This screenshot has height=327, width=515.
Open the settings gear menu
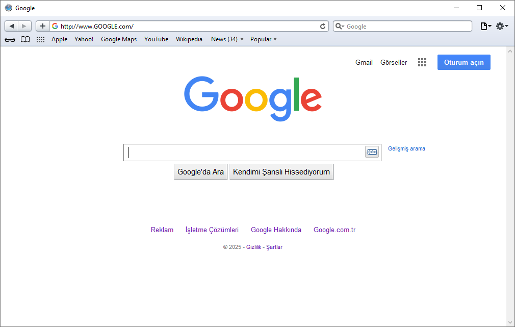(x=502, y=27)
